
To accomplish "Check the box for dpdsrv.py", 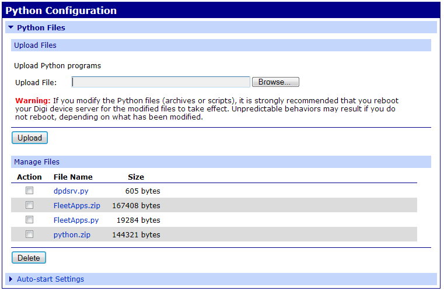I will coord(29,191).
